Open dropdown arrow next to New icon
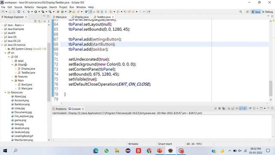Image resolution: width=275 pixels, height=155 pixels. click(x=6, y=12)
